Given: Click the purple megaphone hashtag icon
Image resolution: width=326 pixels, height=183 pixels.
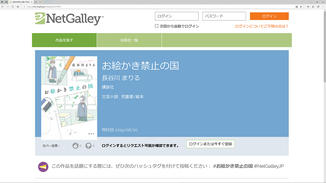Looking at the screenshot, I should coord(43,167).
